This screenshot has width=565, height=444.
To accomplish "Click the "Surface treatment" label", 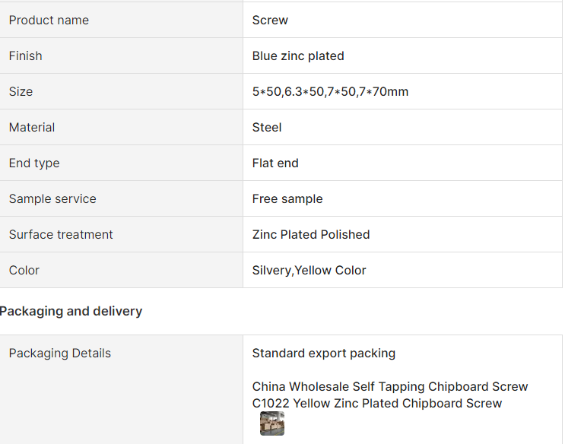I will coord(61,235).
